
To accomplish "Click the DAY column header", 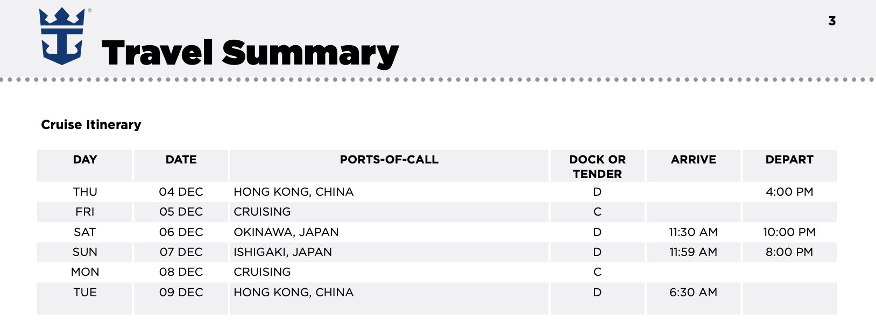I will point(85,160).
